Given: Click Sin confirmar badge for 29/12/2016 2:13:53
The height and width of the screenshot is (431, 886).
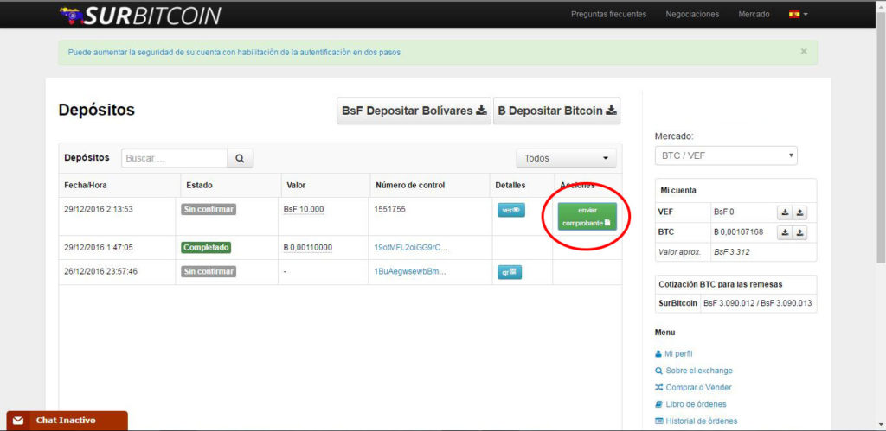Looking at the screenshot, I should pyautogui.click(x=209, y=209).
